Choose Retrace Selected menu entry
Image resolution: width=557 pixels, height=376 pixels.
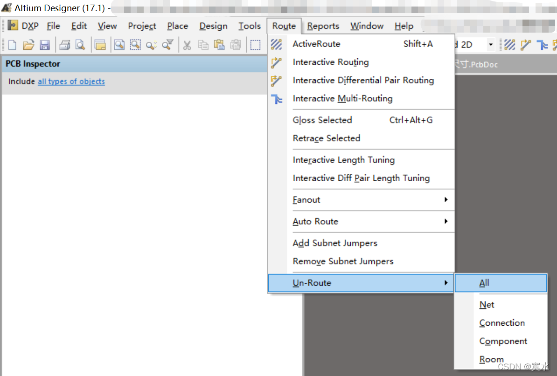point(361,138)
